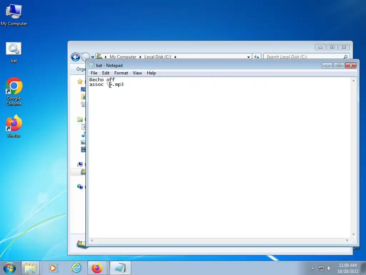
Task: Expand arrow after Local Disk (C:) breadcrumb
Action: (x=175, y=57)
